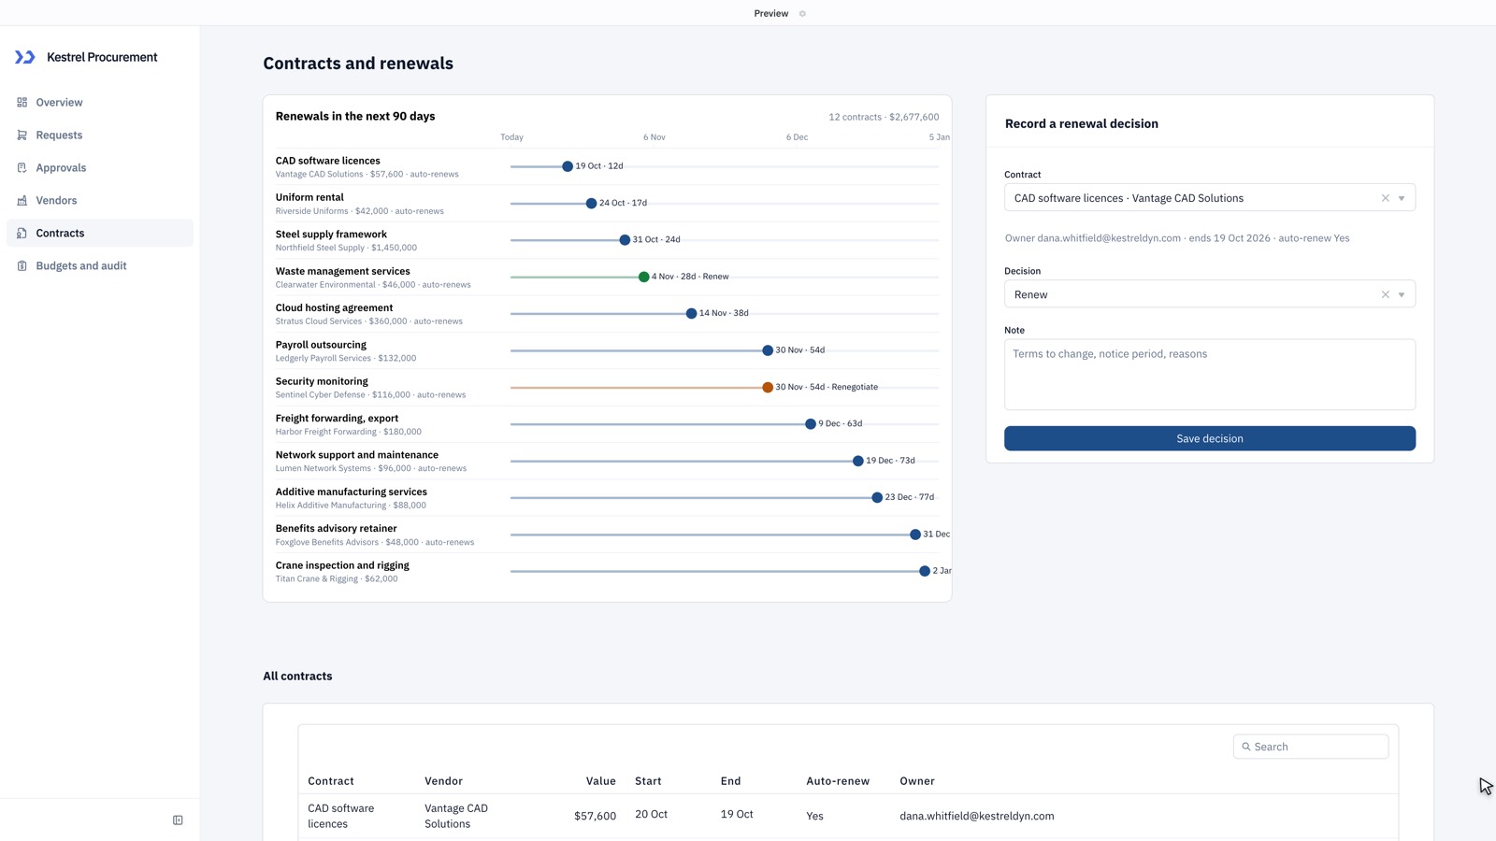Open the Approvals page
The width and height of the screenshot is (1496, 841).
tap(61, 168)
